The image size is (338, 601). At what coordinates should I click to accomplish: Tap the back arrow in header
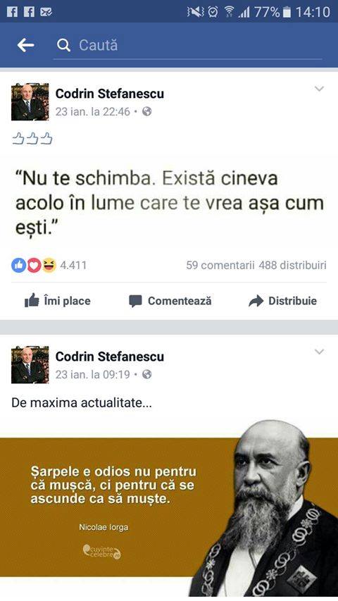pos(25,45)
